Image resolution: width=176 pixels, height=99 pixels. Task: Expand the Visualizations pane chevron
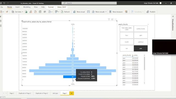pos(173,16)
